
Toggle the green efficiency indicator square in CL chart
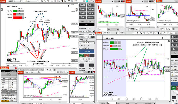[x=122, y=49]
